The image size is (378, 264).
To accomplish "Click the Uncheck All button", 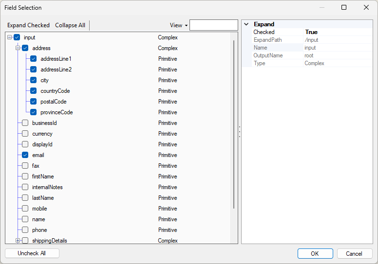I will click(x=32, y=253).
